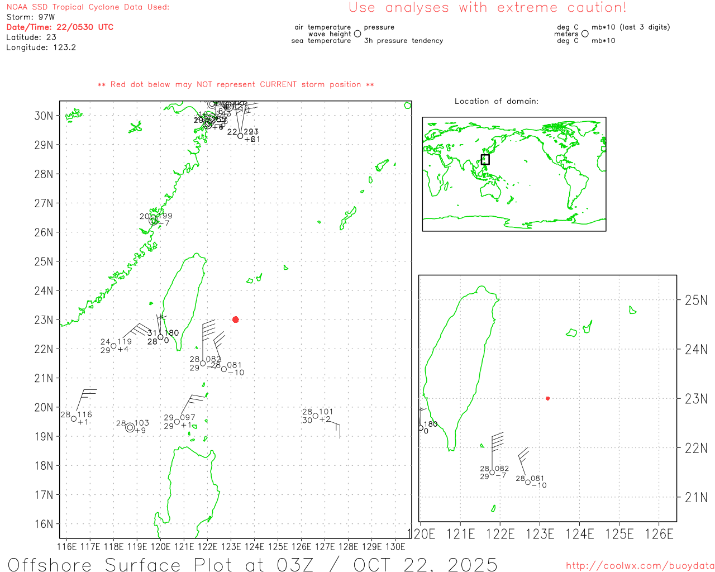
Task: Click the '16N' latitude label on main map
Action: 44,524
